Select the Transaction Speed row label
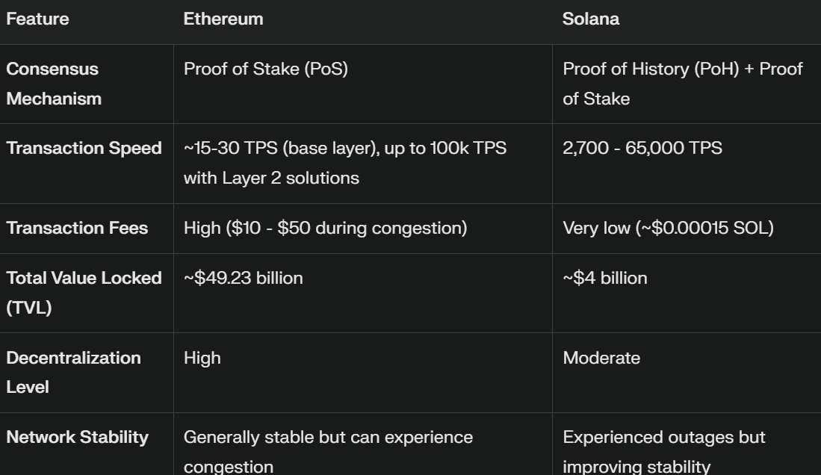 pos(84,148)
